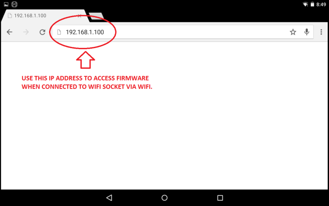This screenshot has width=329, height=206.
Task: Go back using the browser back arrow
Action: tap(9, 32)
